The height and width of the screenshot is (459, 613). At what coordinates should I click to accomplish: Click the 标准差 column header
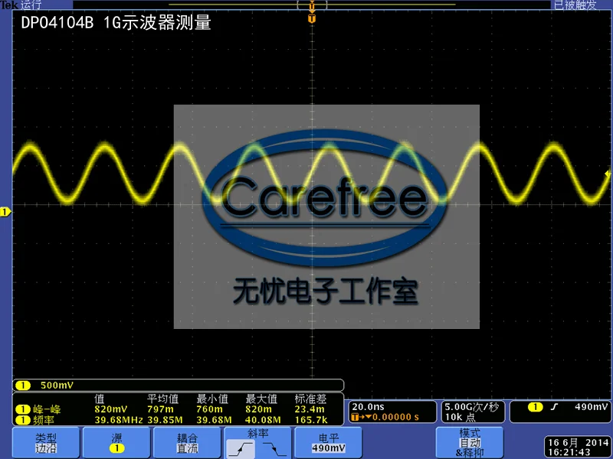310,399
